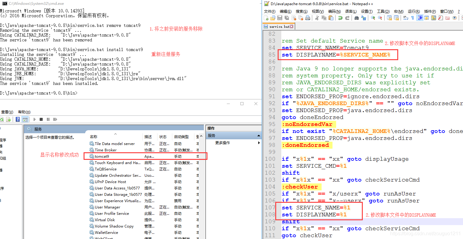Close the service.bat tab

(292, 27)
